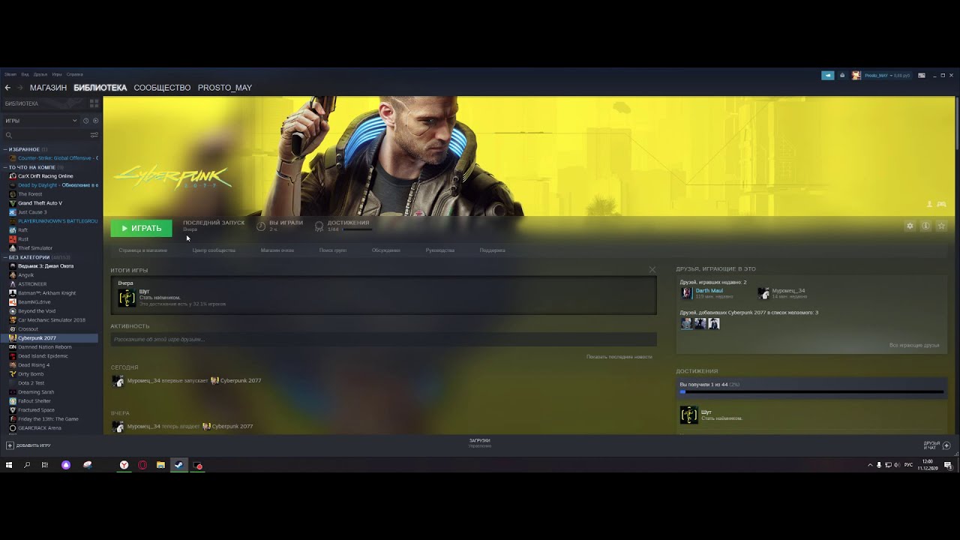The width and height of the screenshot is (960, 540).
Task: Go back with the back arrow
Action: point(7,88)
